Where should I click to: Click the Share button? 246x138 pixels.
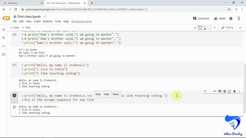tap(219, 18)
